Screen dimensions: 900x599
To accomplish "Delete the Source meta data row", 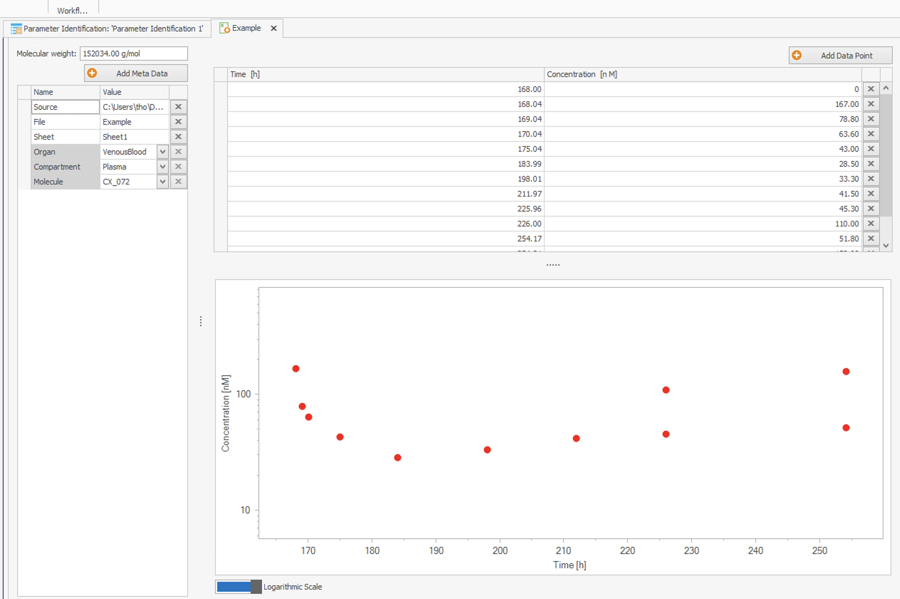I will tap(178, 107).
